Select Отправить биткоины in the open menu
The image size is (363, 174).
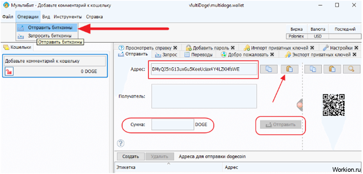tap(50, 28)
